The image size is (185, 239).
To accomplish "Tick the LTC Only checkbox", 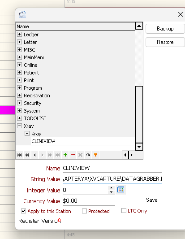I will (124, 211).
